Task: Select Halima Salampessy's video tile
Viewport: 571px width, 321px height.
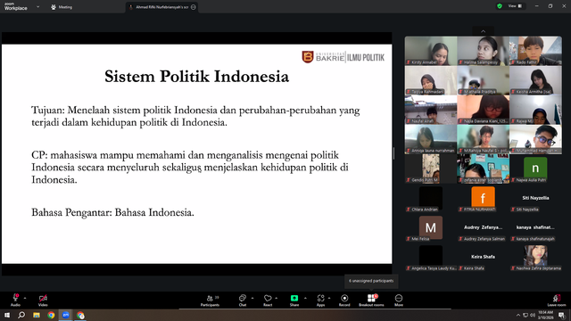Action: coord(484,51)
